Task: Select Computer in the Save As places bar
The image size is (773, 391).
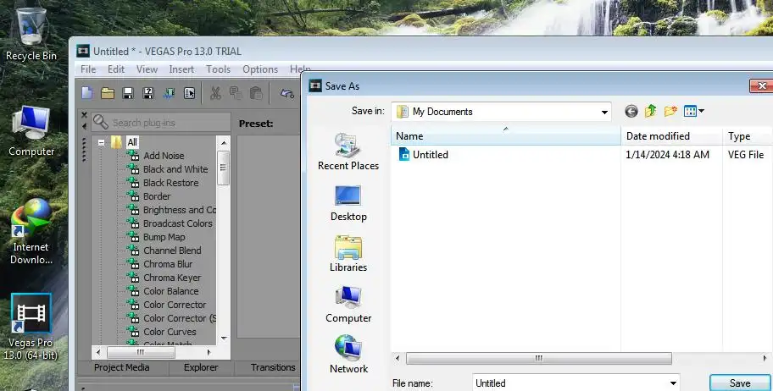Action: pos(348,305)
